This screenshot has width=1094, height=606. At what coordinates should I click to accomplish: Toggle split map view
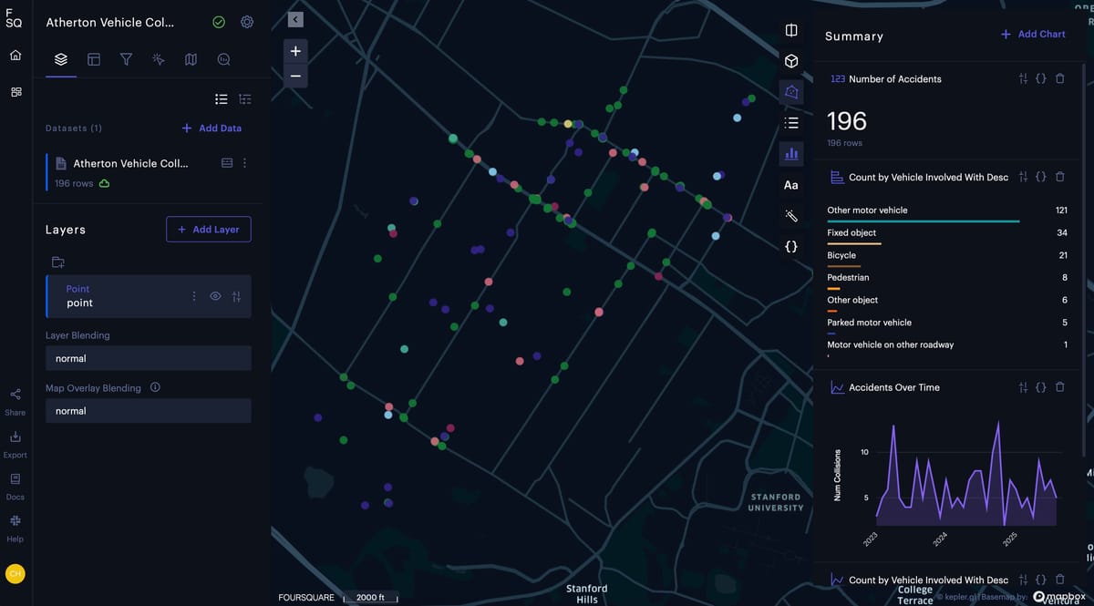pyautogui.click(x=791, y=30)
